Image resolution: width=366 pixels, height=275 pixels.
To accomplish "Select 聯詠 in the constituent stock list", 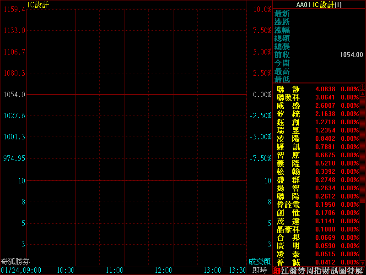I will click(x=288, y=89).
